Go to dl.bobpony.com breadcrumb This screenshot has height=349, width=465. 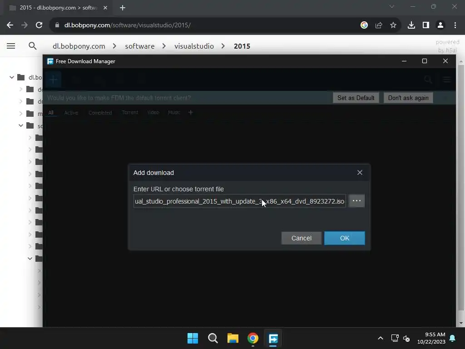click(79, 46)
